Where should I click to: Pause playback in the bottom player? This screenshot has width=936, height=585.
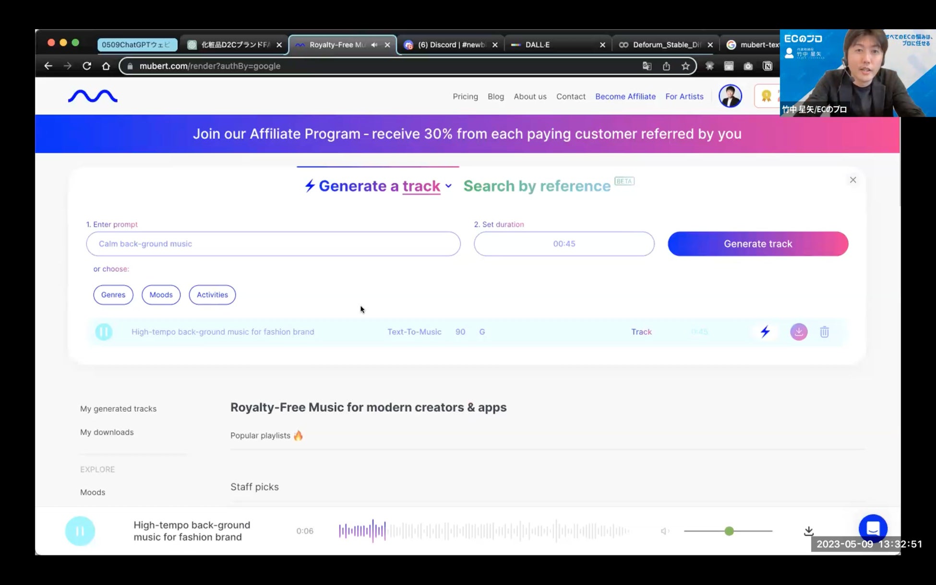point(80,531)
